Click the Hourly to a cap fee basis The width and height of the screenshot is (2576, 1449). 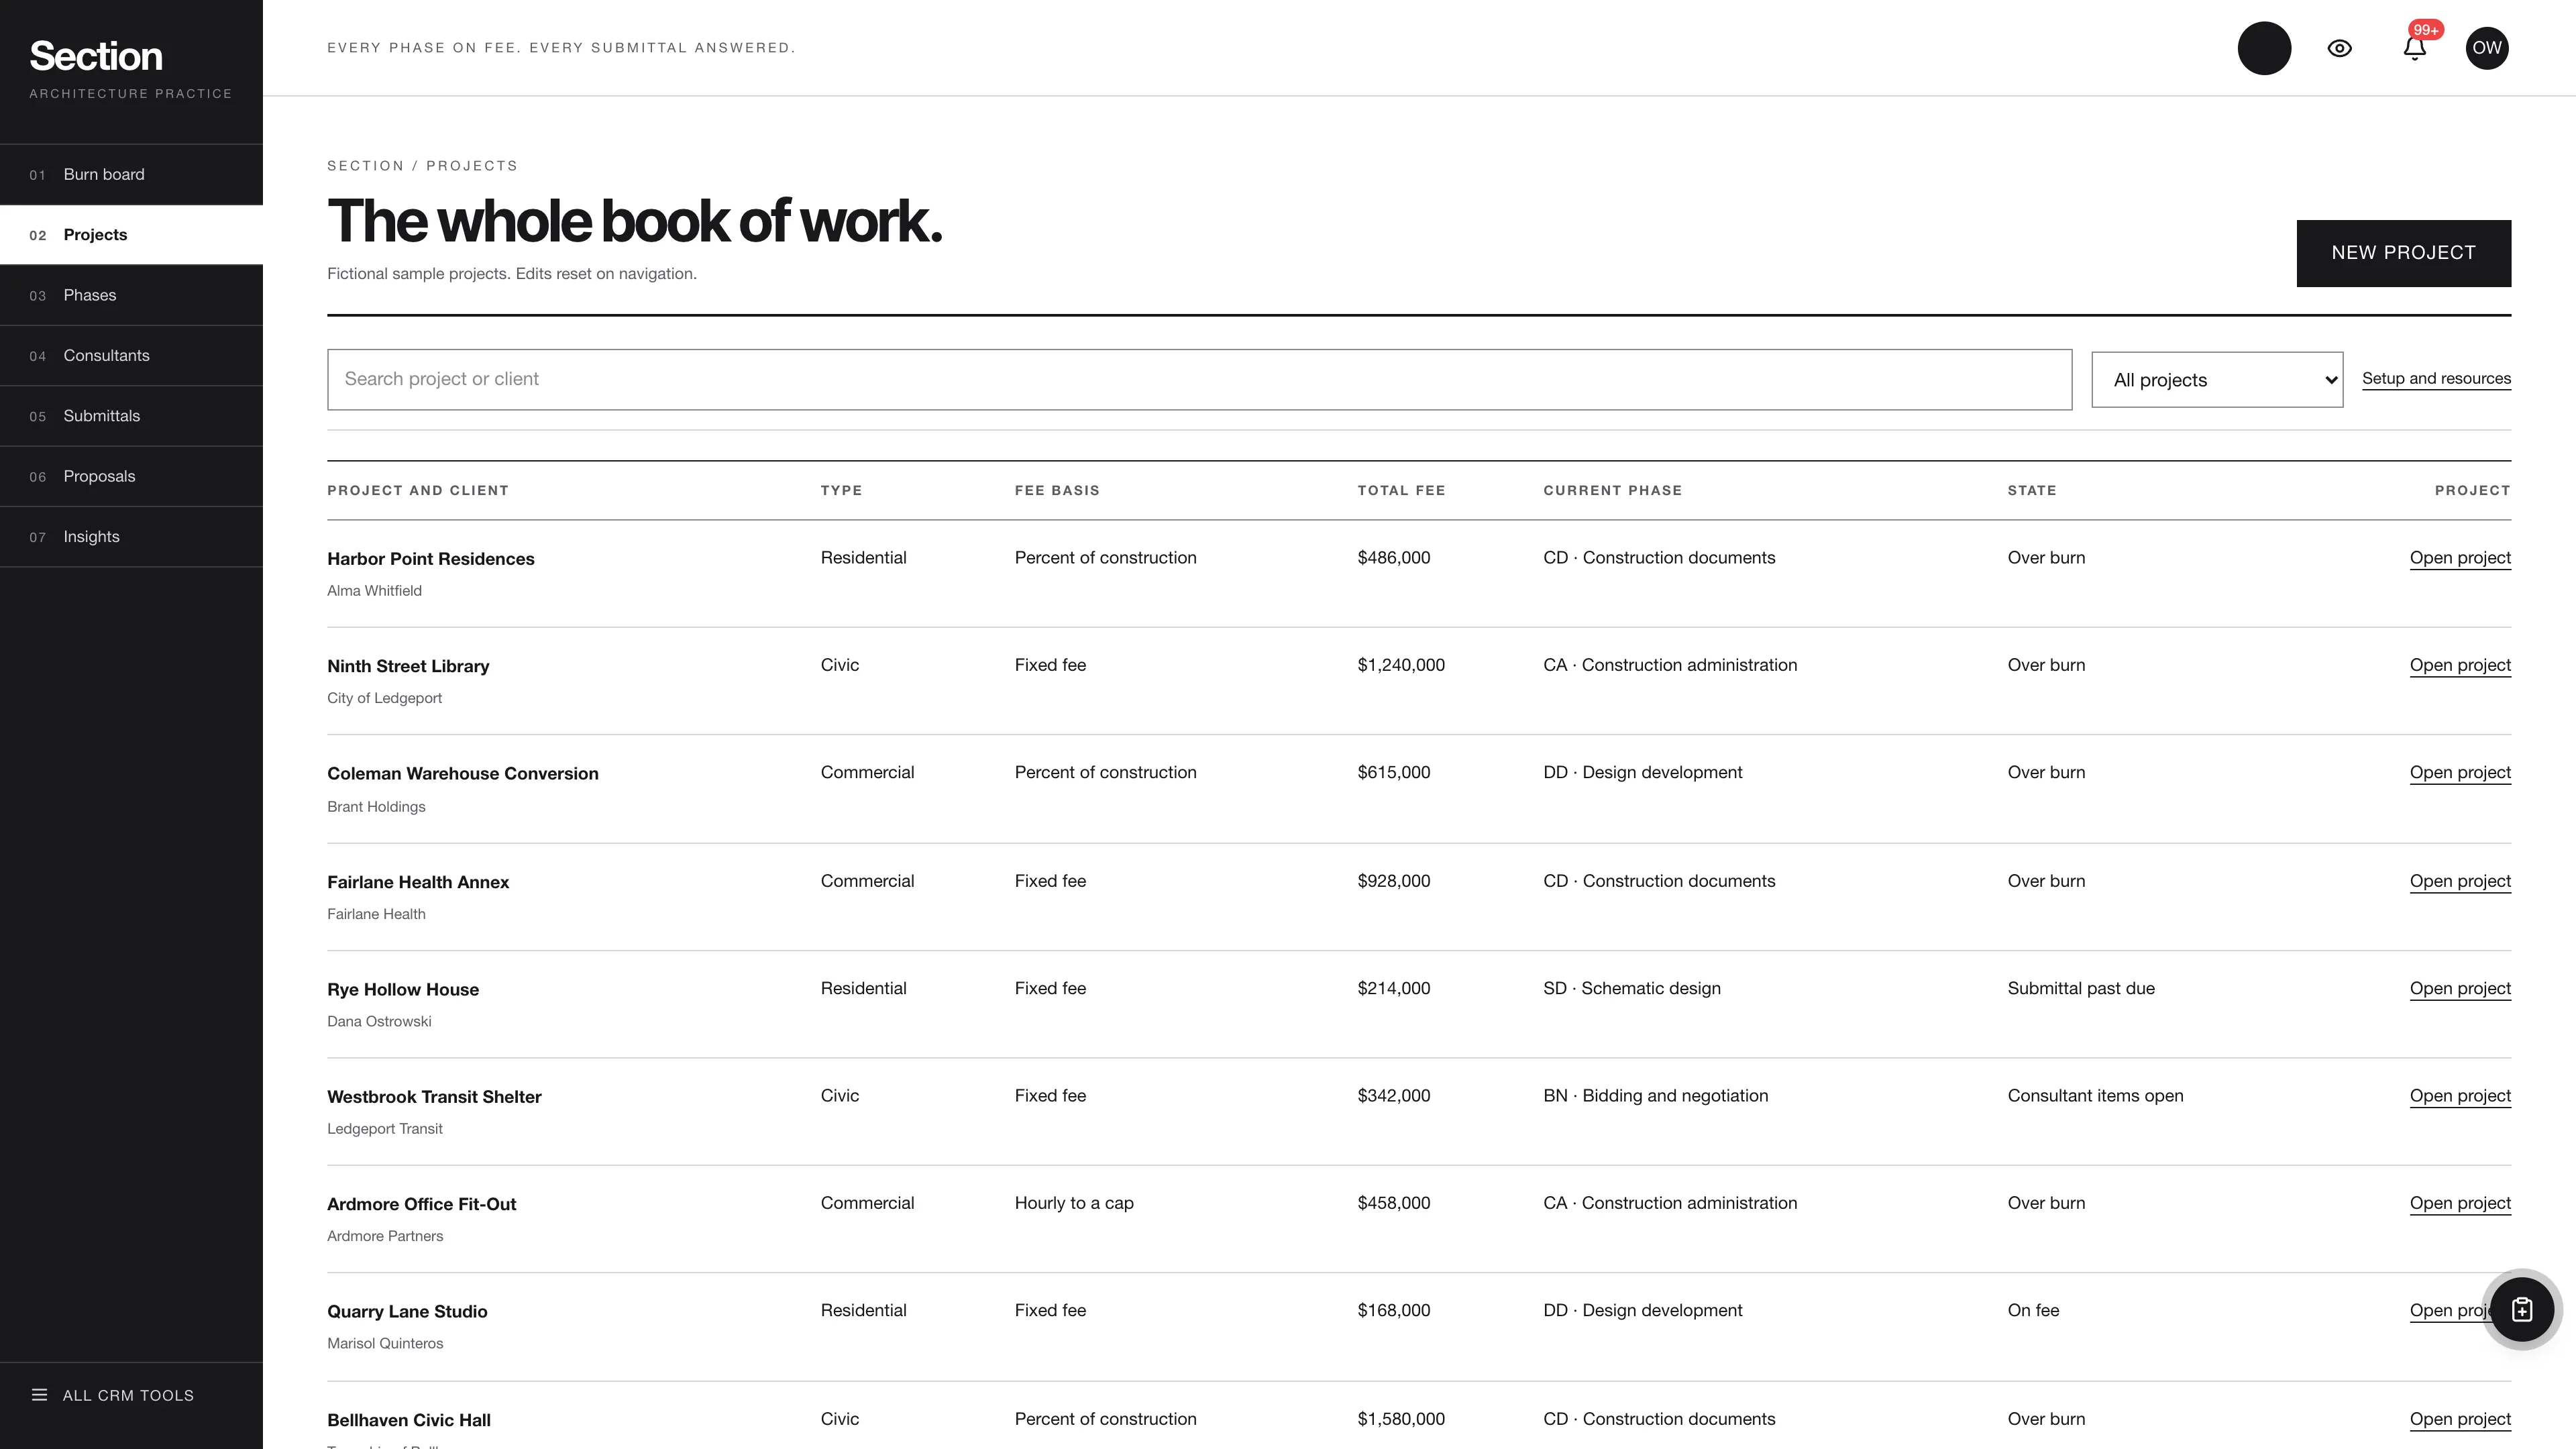tap(1074, 1203)
